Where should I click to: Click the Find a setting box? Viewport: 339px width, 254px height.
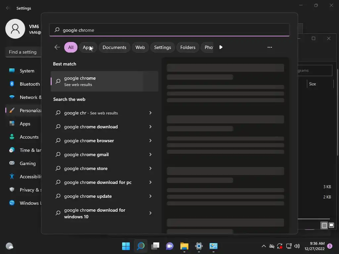click(x=24, y=52)
